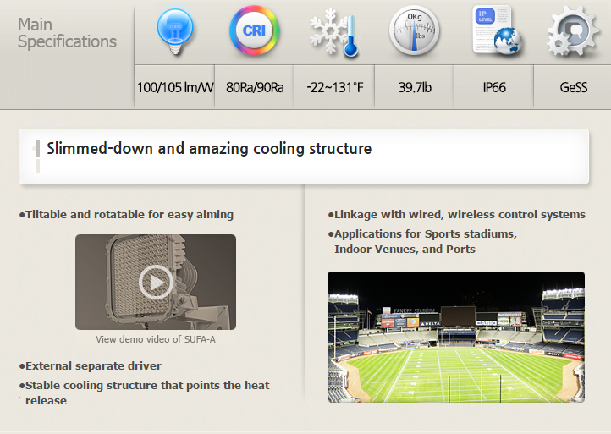Image resolution: width=611 pixels, height=434 pixels.
Task: Select the GeSS specification cell
Action: [572, 86]
